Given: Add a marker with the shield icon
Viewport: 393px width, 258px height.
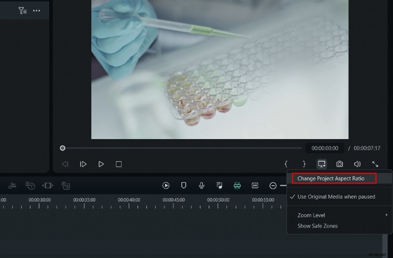Looking at the screenshot, I should tap(184, 186).
